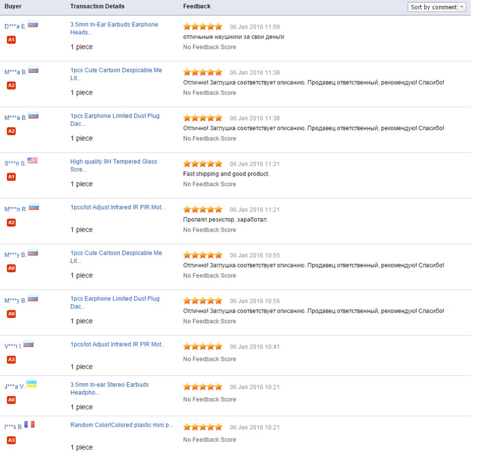This screenshot has width=495, height=456.
Task: Click the Ukrainian flag next to J***a V.
Action: pyautogui.click(x=31, y=384)
